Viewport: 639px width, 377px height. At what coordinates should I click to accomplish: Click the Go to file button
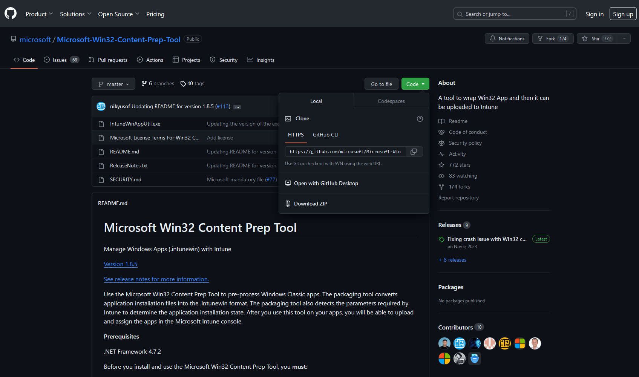tap(382, 84)
